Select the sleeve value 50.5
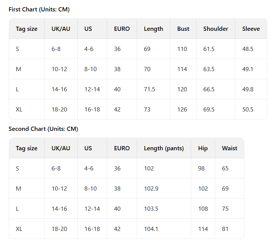The image size is (273, 245). point(247,110)
